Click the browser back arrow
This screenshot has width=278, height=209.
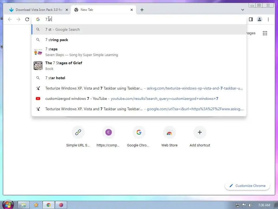point(10,19)
